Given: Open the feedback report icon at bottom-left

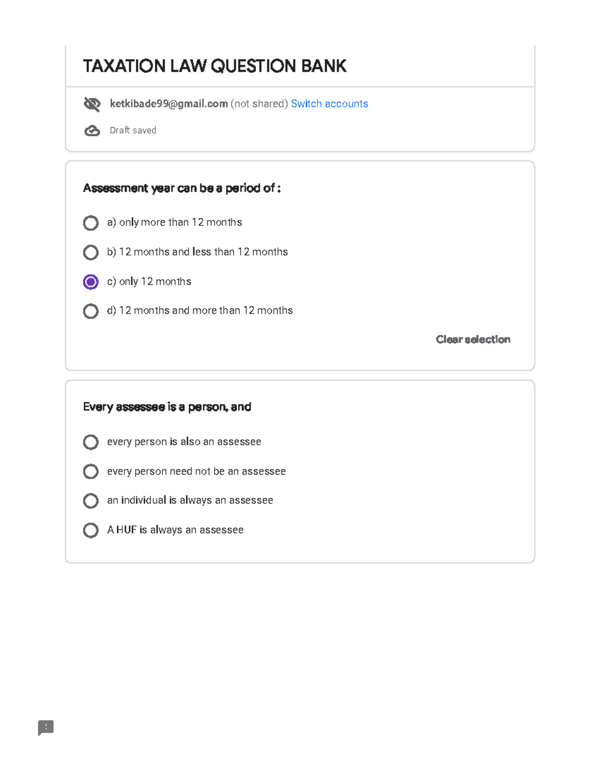Looking at the screenshot, I should click(46, 728).
